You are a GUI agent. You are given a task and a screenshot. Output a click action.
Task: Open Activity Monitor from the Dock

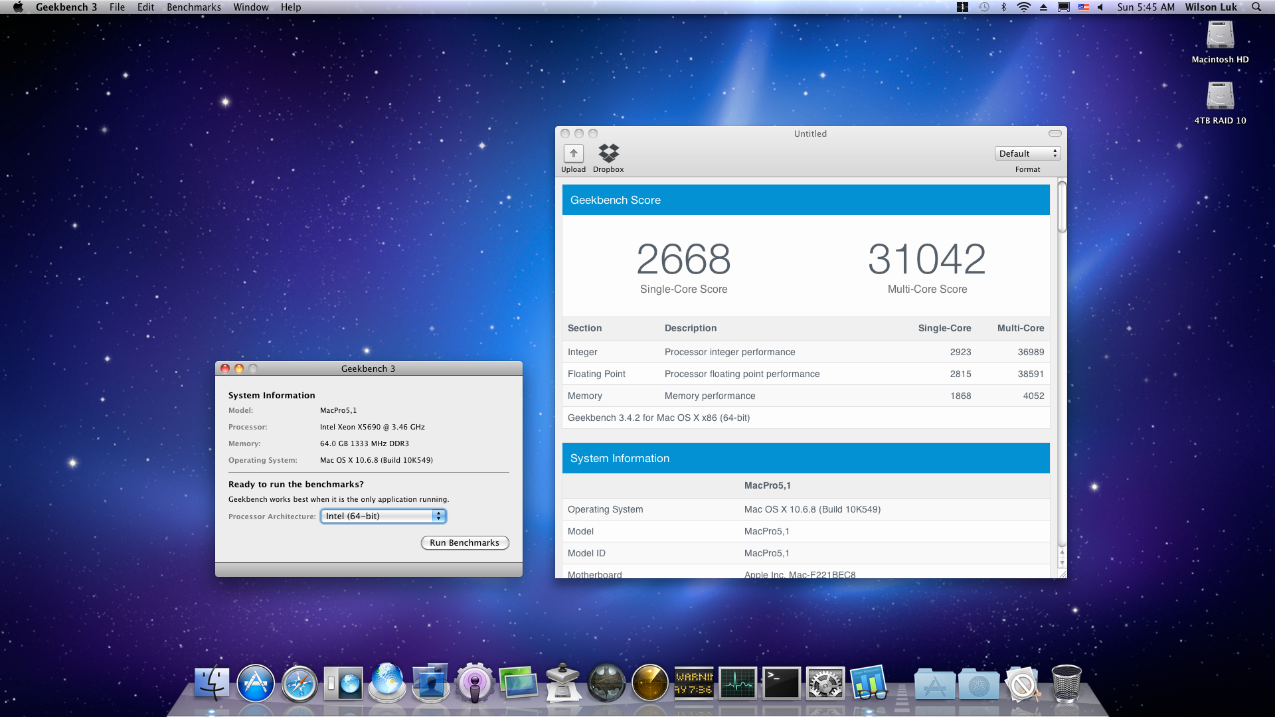pos(738,684)
